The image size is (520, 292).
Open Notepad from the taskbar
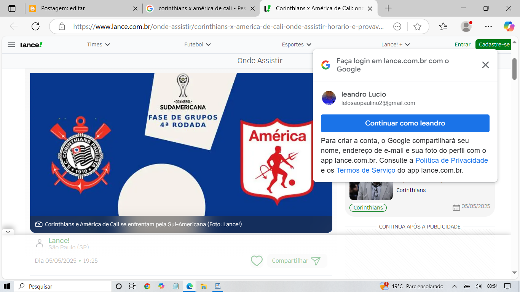[175, 286]
